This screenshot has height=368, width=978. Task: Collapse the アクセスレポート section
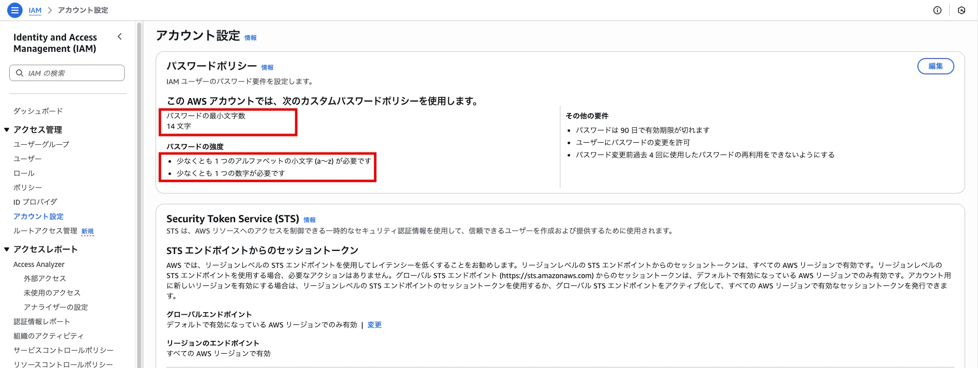tap(7, 249)
